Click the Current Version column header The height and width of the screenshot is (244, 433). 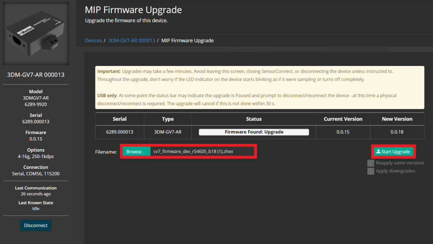pyautogui.click(x=343, y=119)
